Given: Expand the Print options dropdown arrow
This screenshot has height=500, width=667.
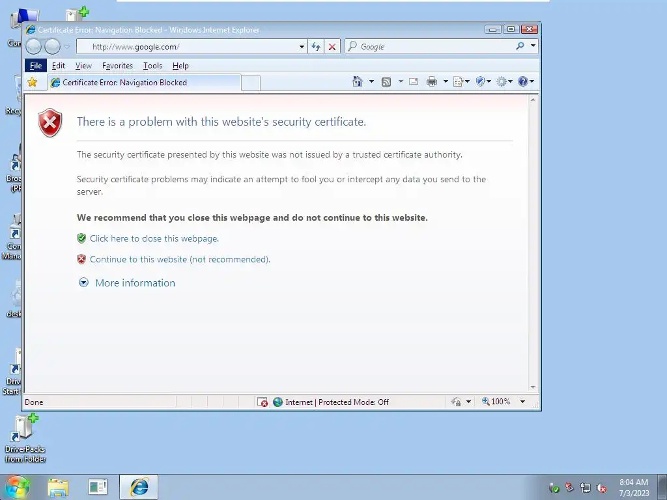Looking at the screenshot, I should tap(446, 81).
